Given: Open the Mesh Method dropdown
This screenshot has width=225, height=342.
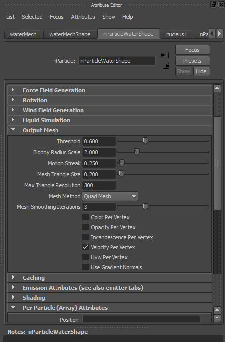Looking at the screenshot, I should coord(110,196).
